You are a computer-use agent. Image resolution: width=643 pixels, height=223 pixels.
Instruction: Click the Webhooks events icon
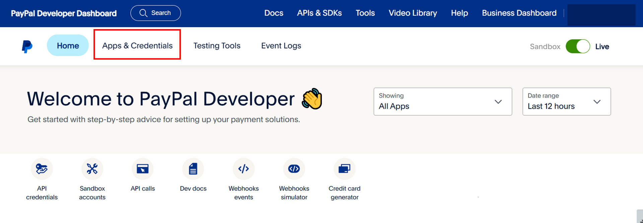pos(243,169)
